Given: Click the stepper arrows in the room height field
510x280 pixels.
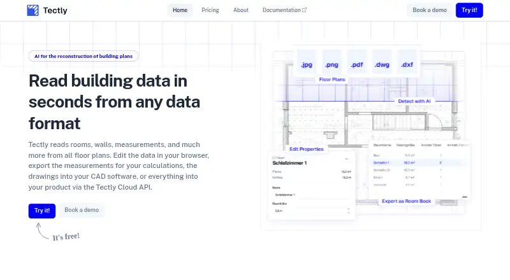Looking at the screenshot, I should (x=348, y=211).
